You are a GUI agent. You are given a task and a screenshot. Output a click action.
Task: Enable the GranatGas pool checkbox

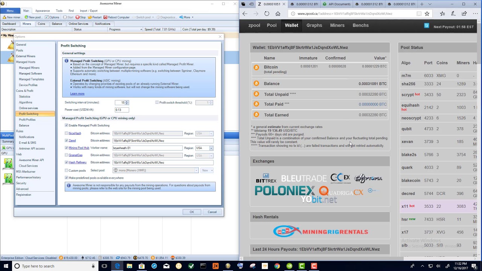(67, 155)
